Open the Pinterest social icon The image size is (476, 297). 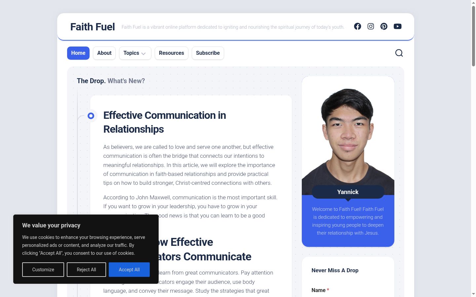[384, 26]
